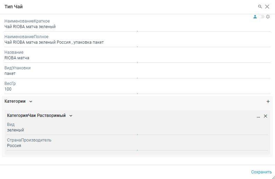
Task: Click the search magnifier icon in header
Action: click(260, 7)
